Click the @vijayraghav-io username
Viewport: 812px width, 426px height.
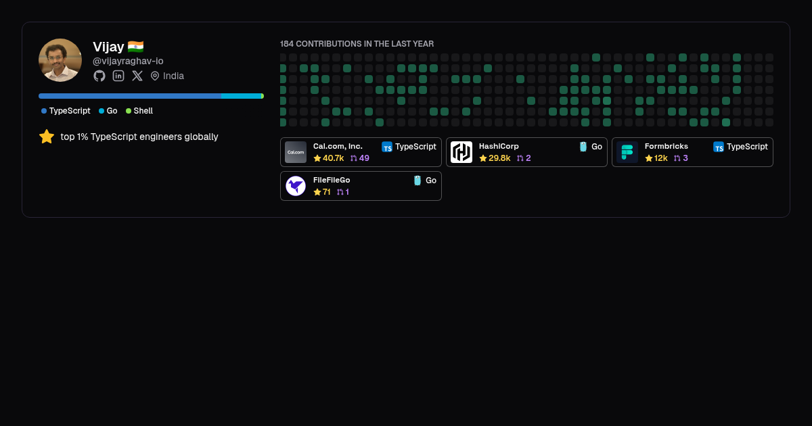click(x=128, y=61)
